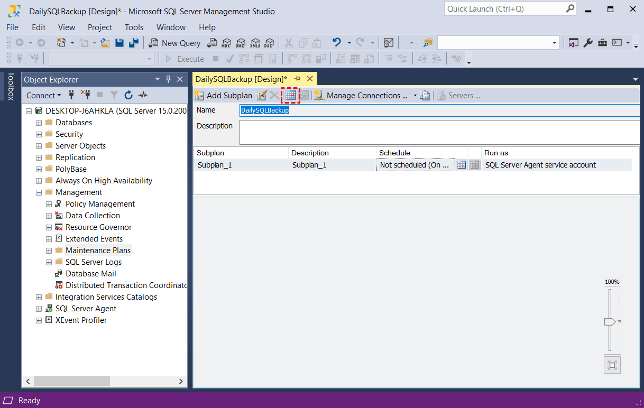Open the Project menu

point(100,27)
